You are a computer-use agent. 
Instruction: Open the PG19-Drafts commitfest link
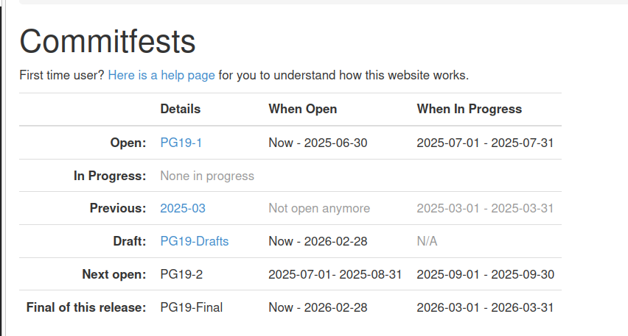point(194,241)
